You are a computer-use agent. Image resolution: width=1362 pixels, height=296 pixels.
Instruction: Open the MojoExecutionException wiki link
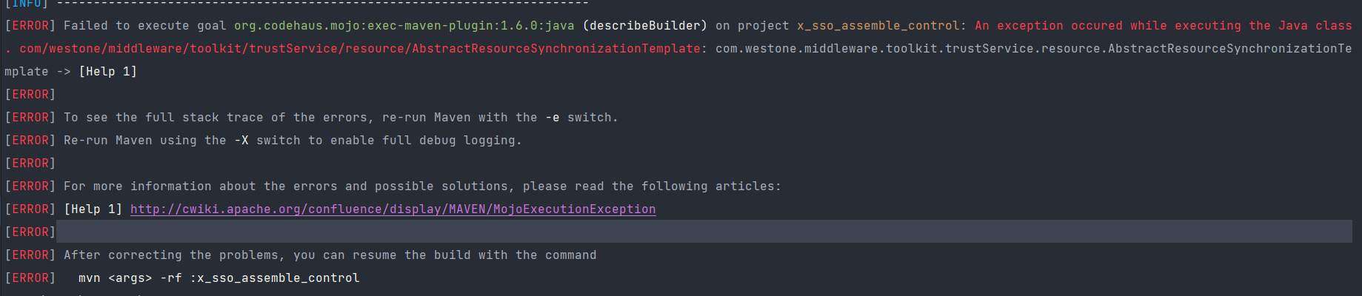[x=393, y=209]
